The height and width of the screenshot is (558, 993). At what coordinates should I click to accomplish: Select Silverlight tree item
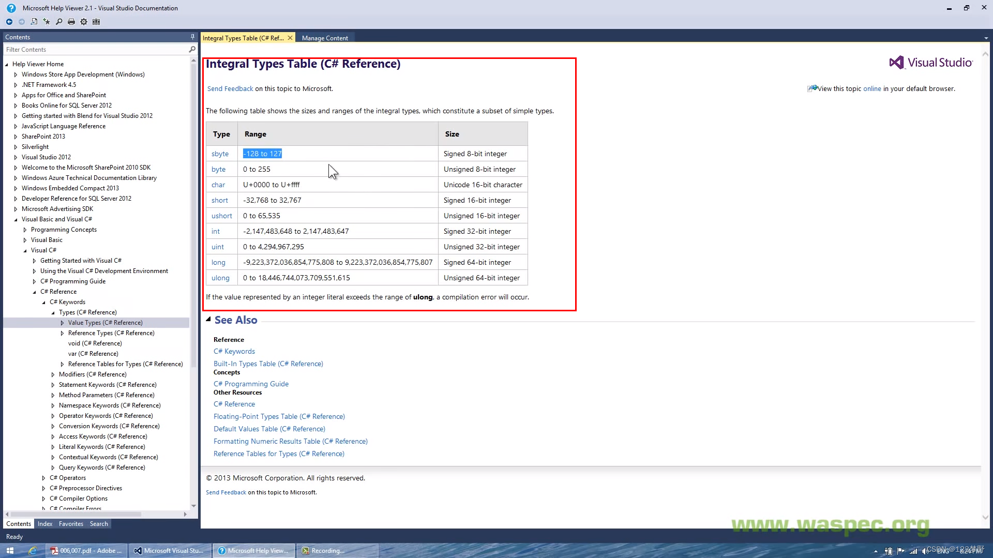pyautogui.click(x=35, y=147)
